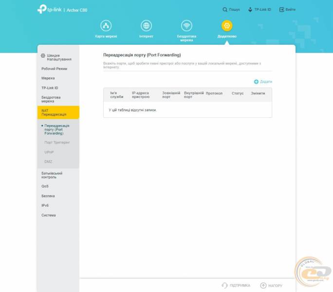Open Мережа in the sidebar
The width and height of the screenshot is (333, 292).
(x=48, y=78)
